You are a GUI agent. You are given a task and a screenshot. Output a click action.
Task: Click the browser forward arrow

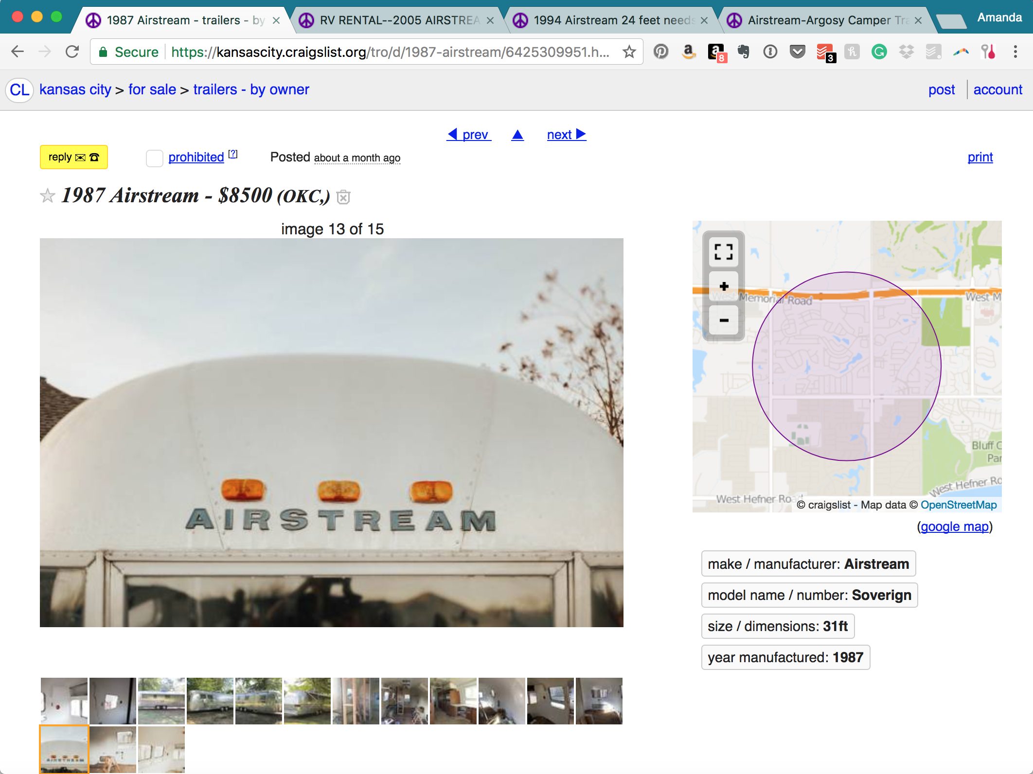(x=45, y=52)
